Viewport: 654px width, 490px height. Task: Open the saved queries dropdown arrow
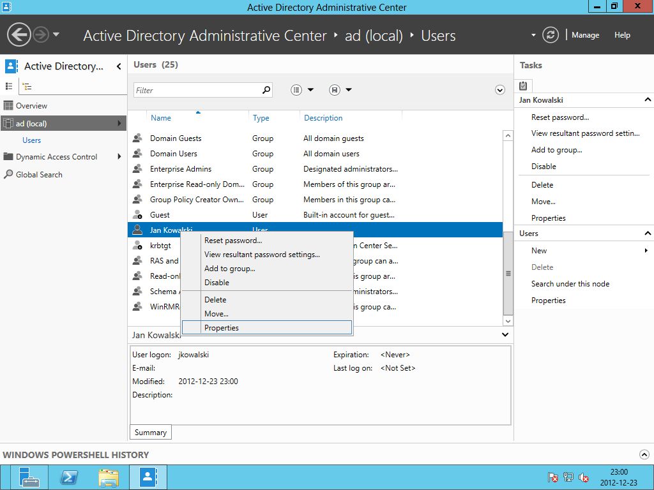[349, 89]
